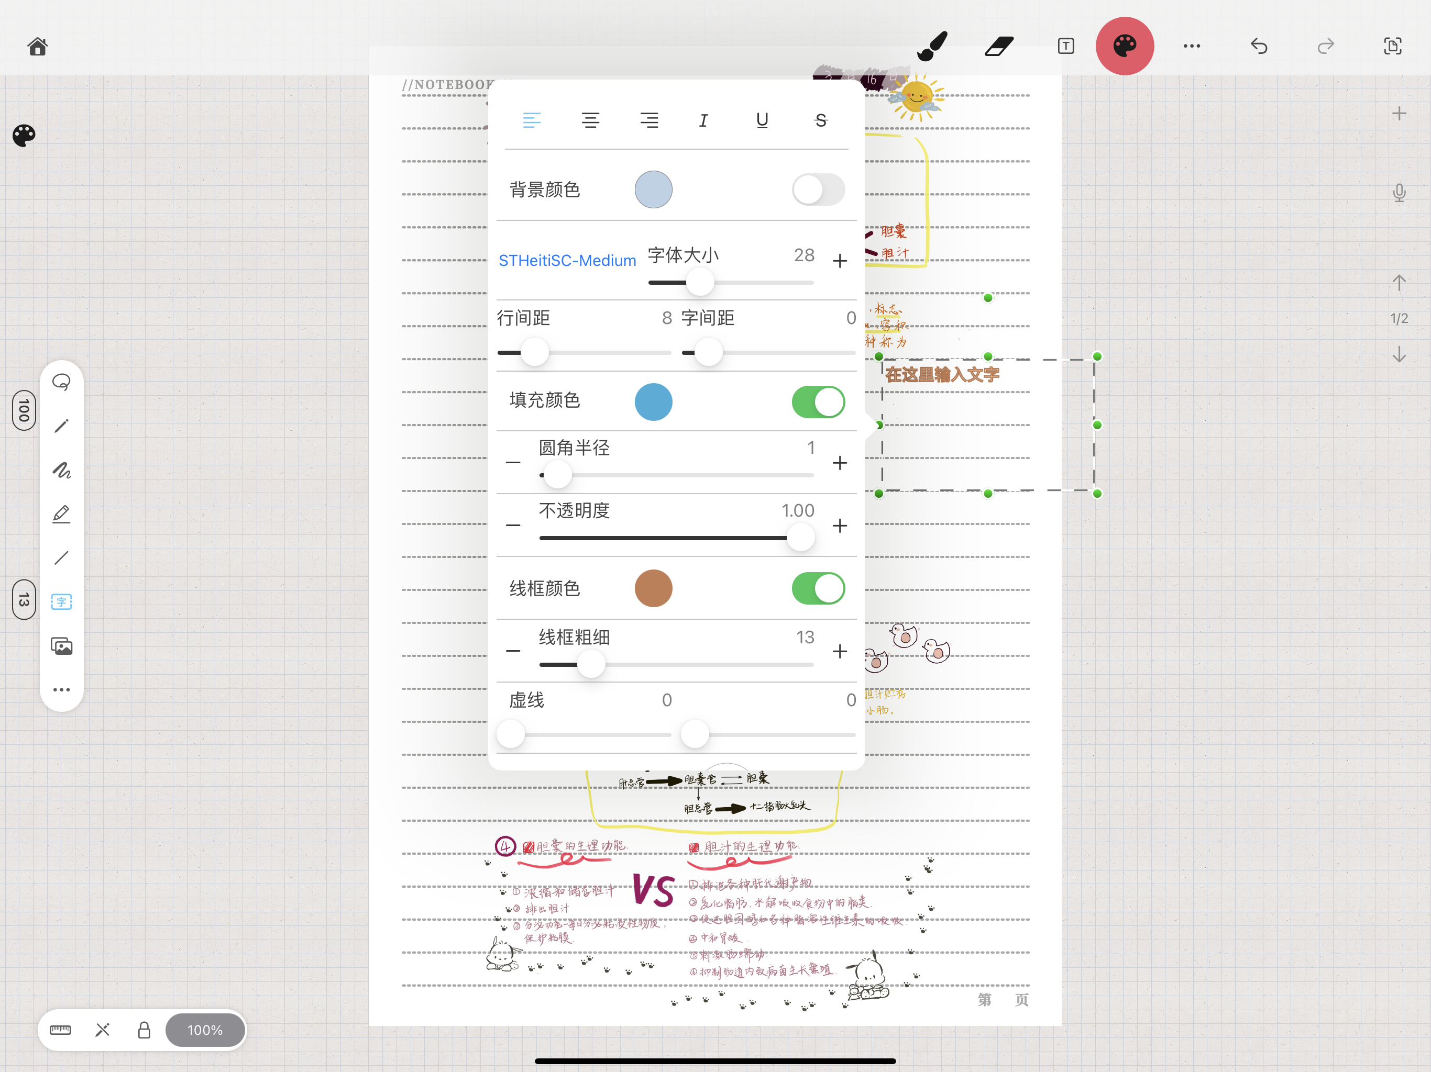The height and width of the screenshot is (1072, 1431).
Task: Increase 线框粗细 border width with plus
Action: (x=840, y=651)
